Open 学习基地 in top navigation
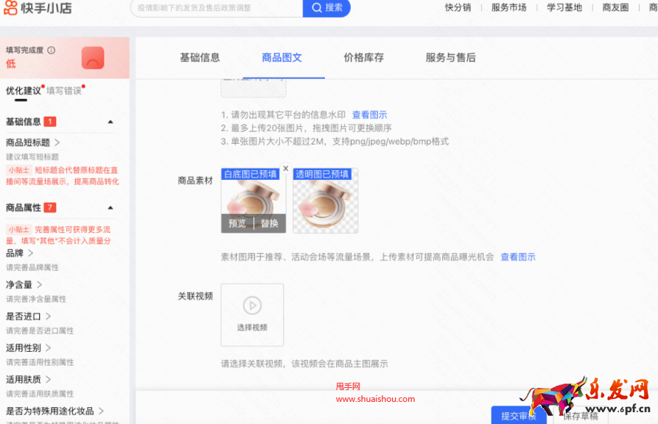This screenshot has width=658, height=424. click(x=564, y=7)
